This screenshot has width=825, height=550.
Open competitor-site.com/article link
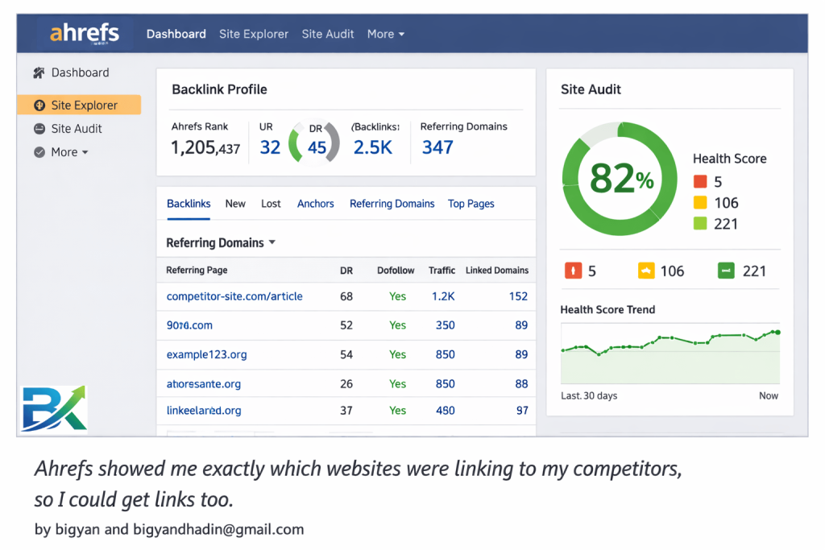234,296
